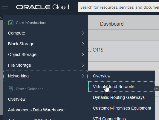Click the Oracle Database heading

(x=30, y=89)
